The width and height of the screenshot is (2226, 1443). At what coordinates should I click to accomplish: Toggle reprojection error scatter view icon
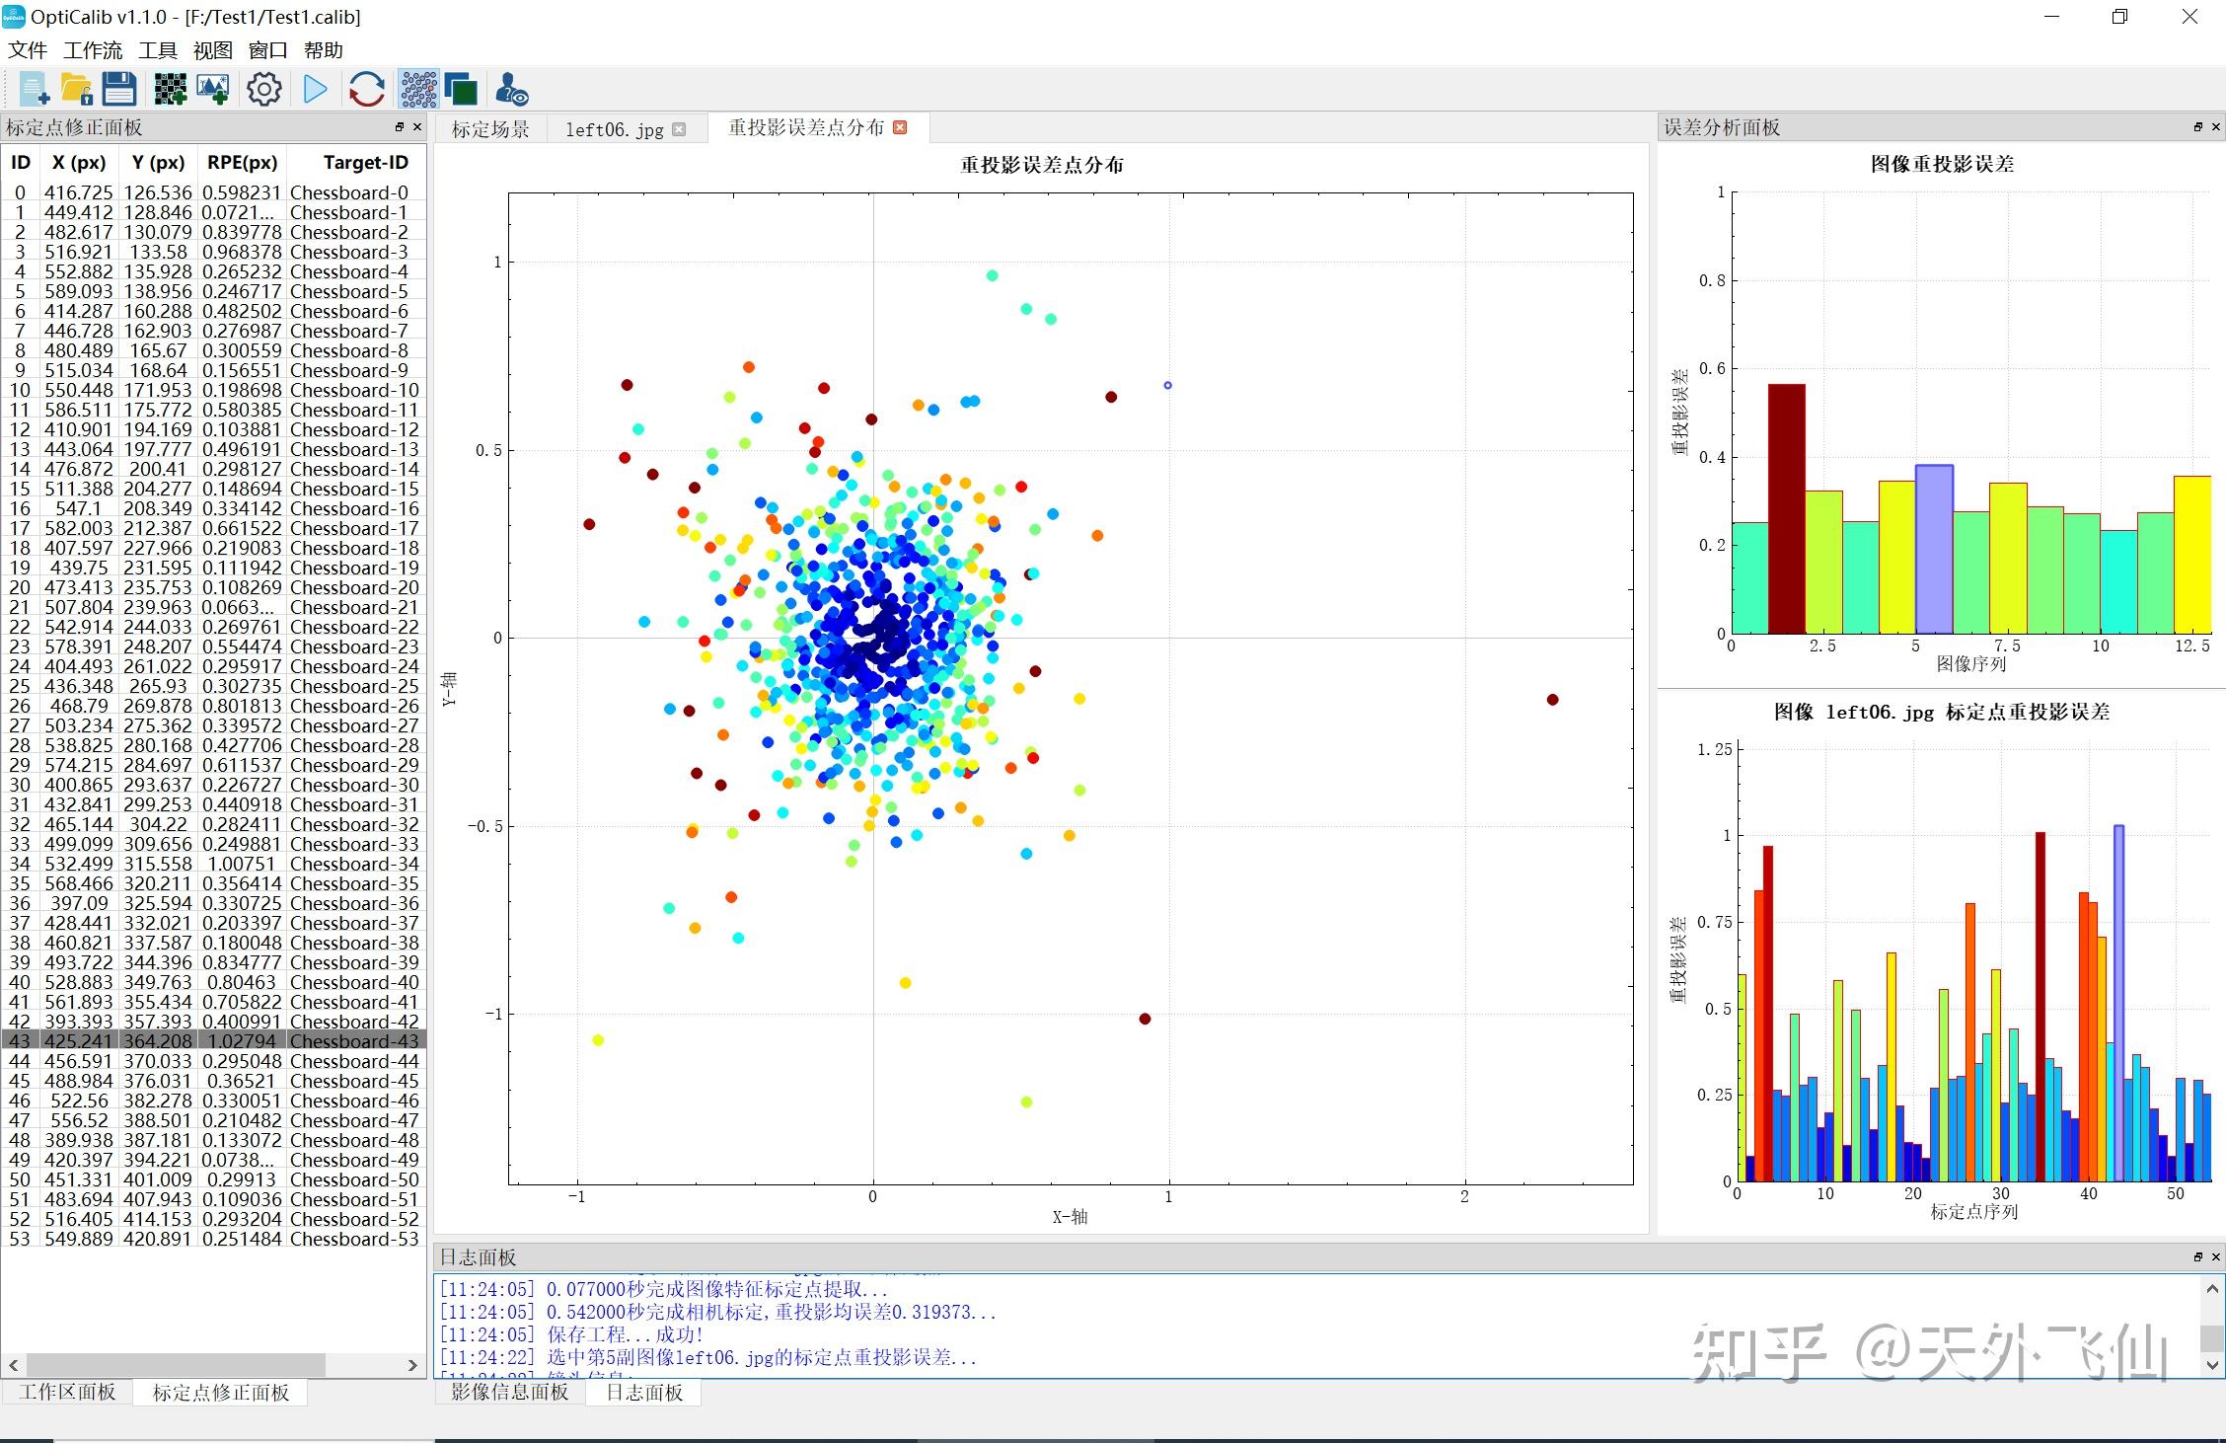[x=418, y=90]
